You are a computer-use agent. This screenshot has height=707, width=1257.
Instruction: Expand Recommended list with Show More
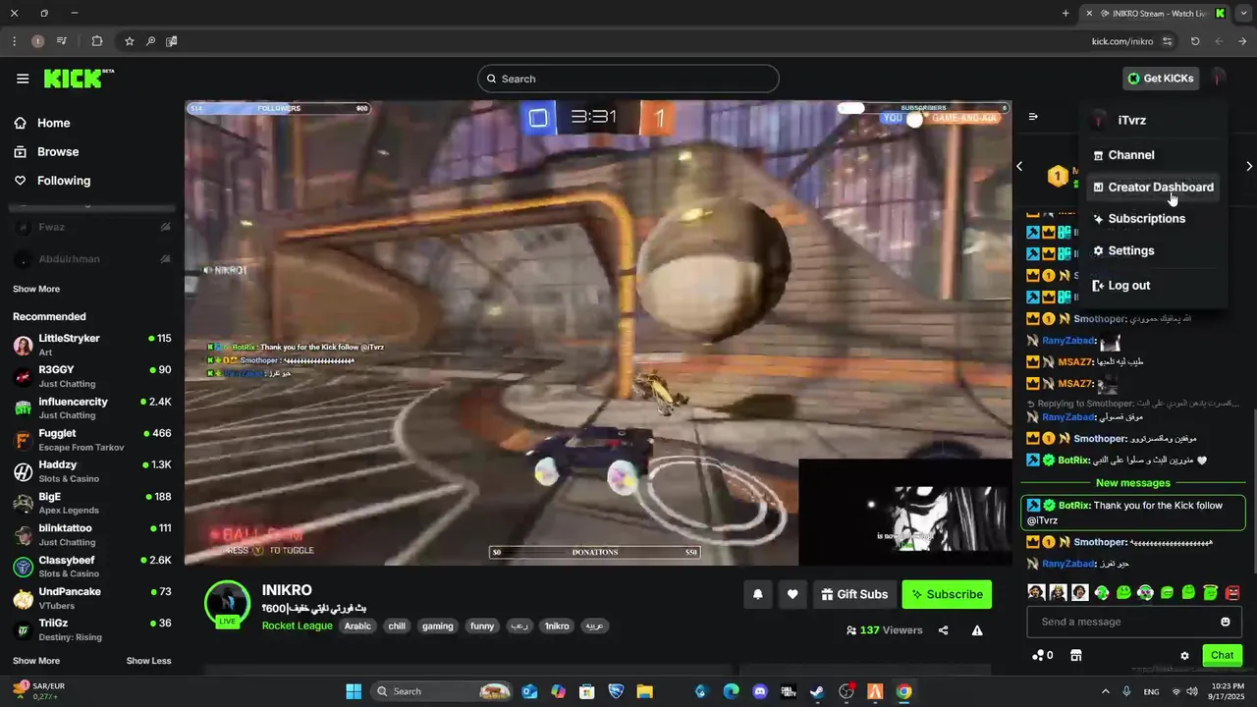[36, 661]
